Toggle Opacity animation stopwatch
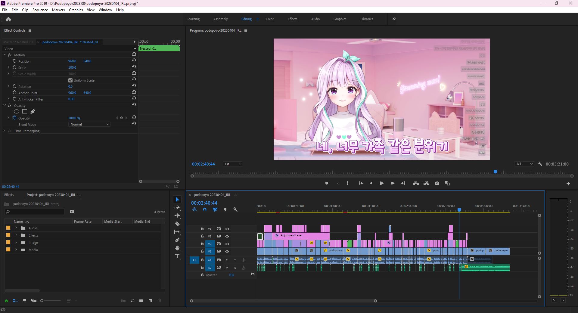 14,118
